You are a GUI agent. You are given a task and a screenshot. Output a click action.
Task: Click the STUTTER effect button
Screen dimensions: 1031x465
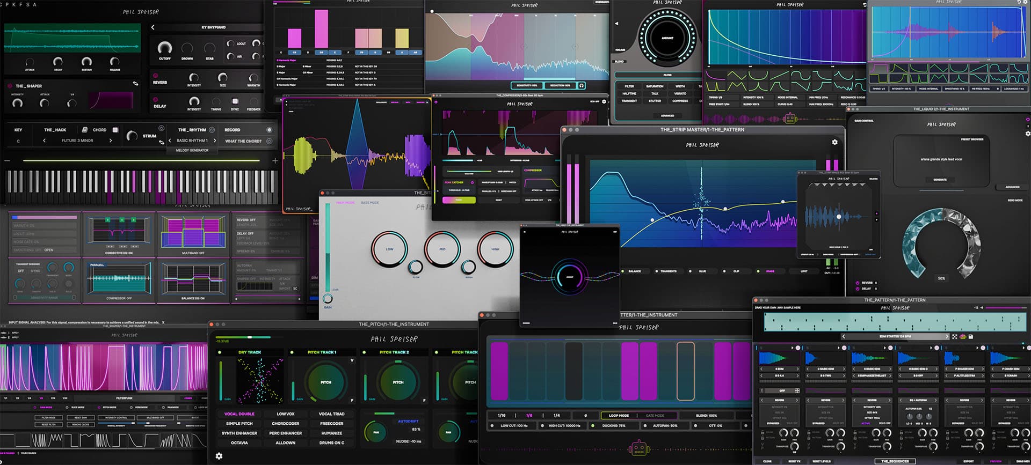(655, 101)
